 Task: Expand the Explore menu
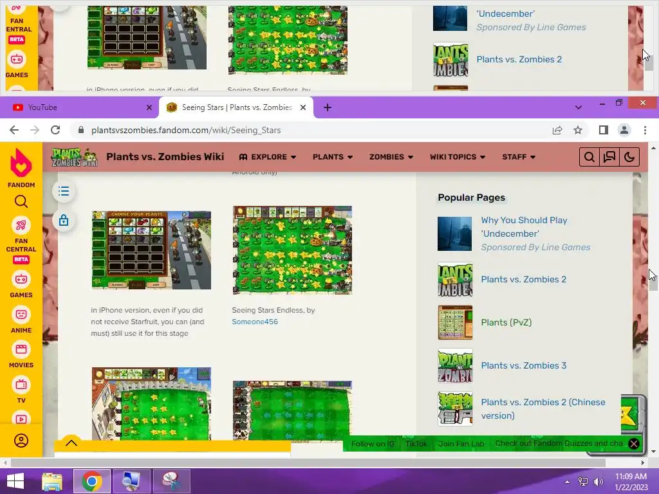[x=268, y=157]
